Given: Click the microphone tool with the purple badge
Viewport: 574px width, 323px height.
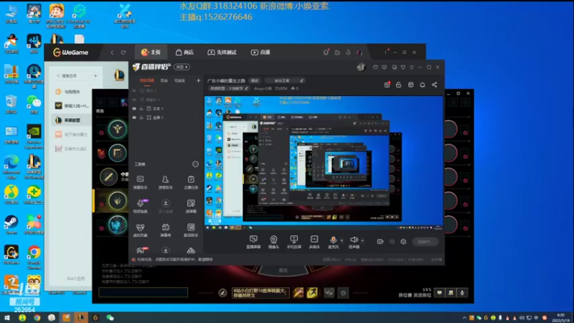Looking at the screenshot, I should [140, 206].
